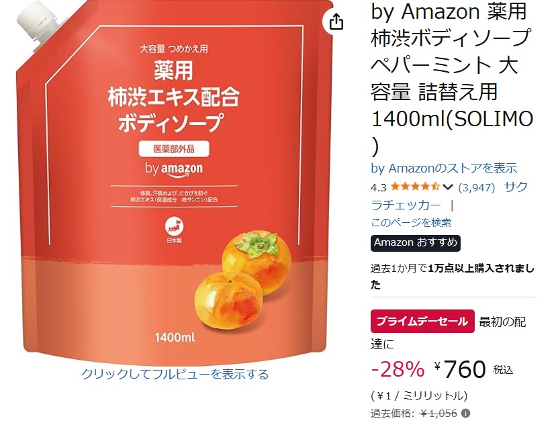Click the product title text
Viewport: 556px width, 431px height.
click(x=452, y=79)
